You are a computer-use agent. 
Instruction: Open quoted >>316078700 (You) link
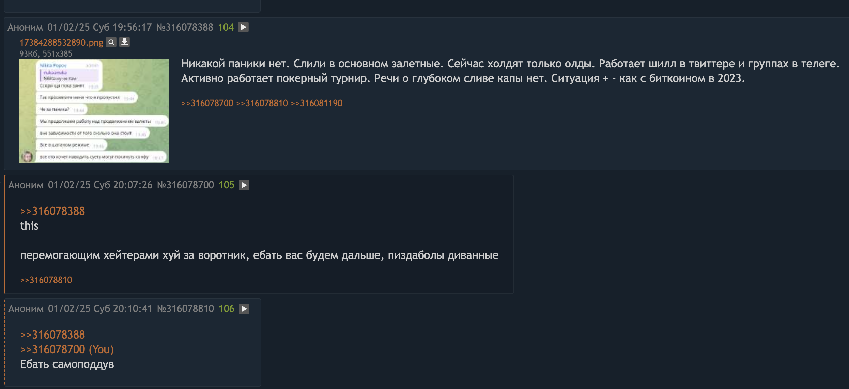(x=67, y=349)
